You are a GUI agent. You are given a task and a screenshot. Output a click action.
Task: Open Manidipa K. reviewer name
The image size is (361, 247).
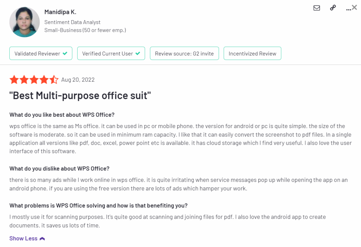[x=60, y=12]
